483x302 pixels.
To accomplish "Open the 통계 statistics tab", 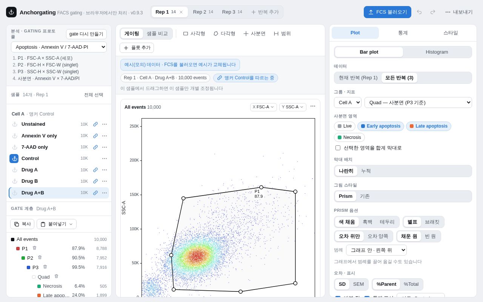I will (x=403, y=33).
